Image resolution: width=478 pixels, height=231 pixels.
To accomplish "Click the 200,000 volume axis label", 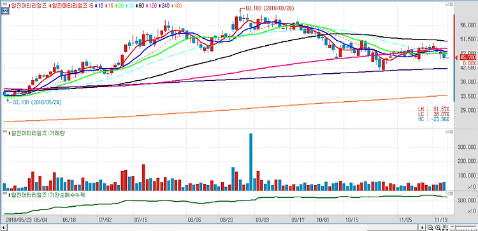I will click(468, 161).
